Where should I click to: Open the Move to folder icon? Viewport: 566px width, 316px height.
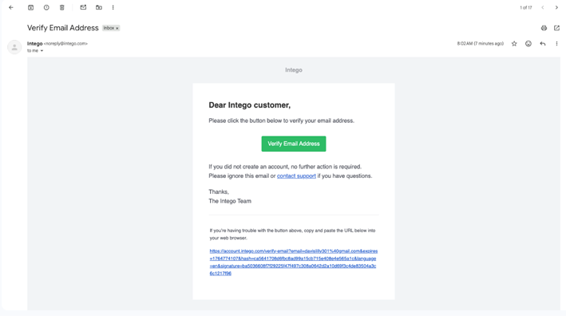[99, 7]
